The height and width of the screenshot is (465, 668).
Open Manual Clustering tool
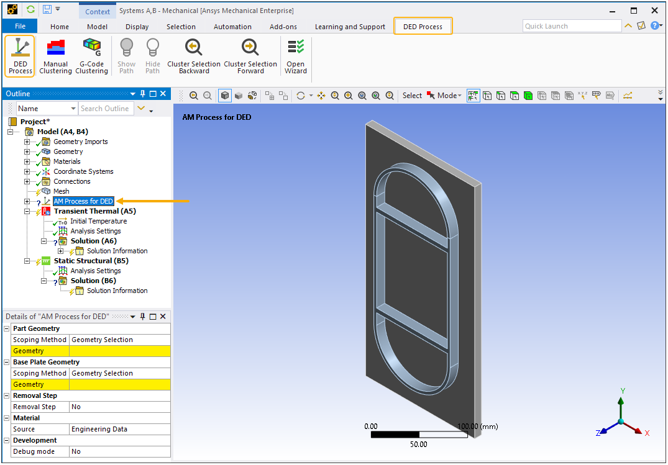tap(55, 56)
